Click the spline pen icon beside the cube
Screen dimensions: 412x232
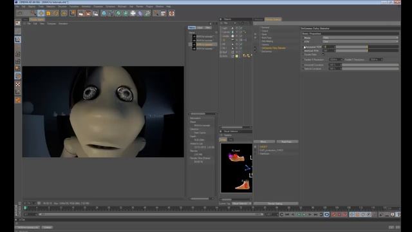pos(111,13)
